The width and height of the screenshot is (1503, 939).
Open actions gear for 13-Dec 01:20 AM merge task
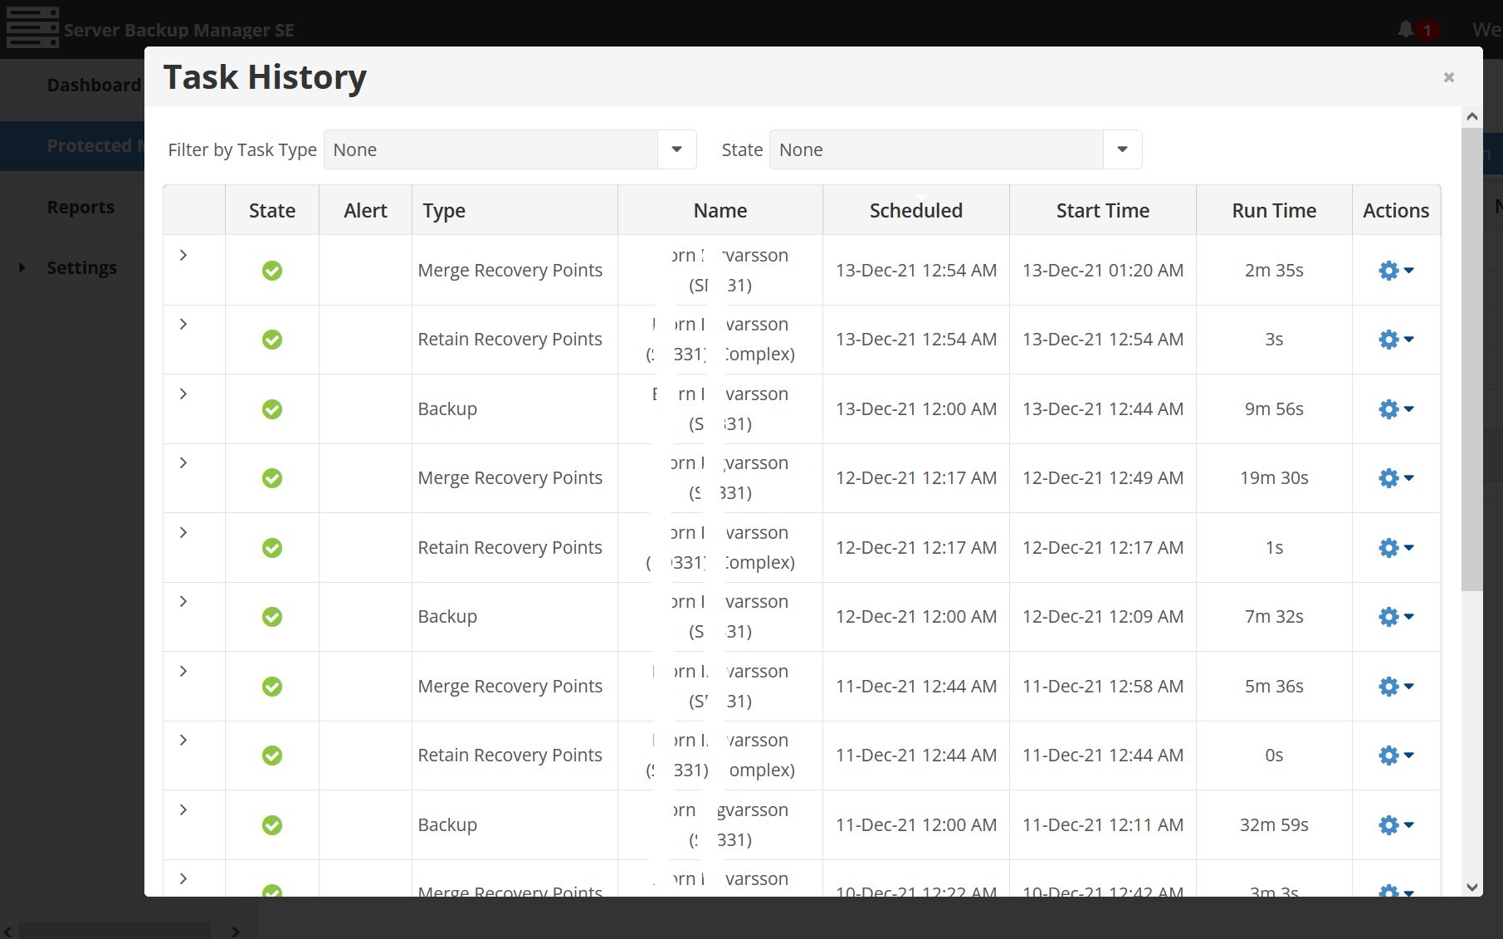click(x=1395, y=271)
